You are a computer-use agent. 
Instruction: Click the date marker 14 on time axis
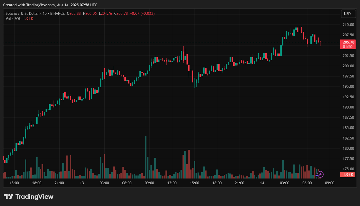tap(262, 183)
